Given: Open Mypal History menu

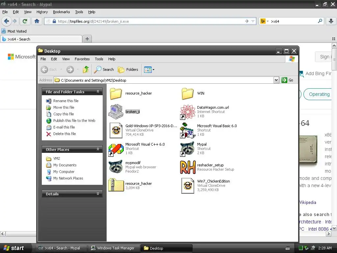Looking at the screenshot, I should 42,12.
